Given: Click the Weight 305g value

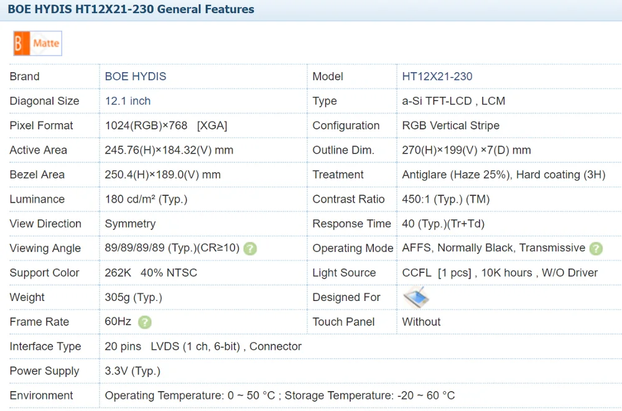Looking at the screenshot, I should [x=133, y=298].
